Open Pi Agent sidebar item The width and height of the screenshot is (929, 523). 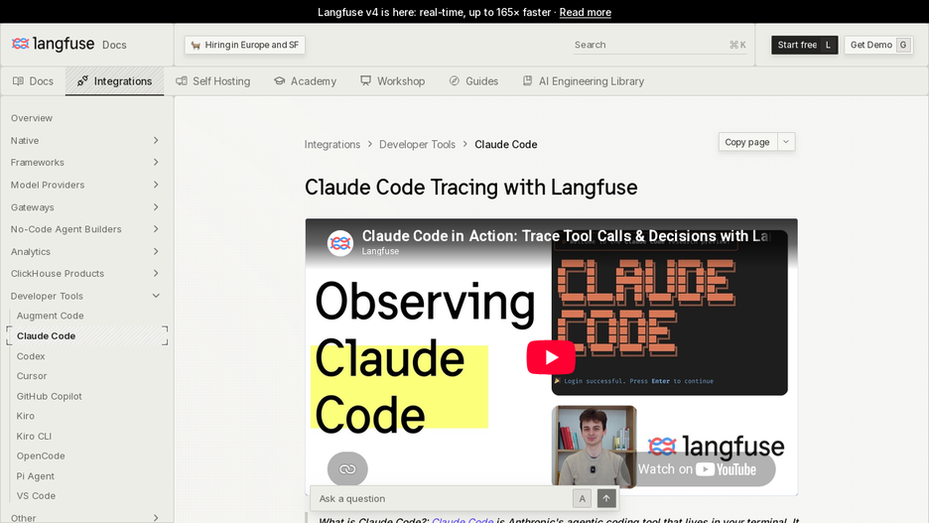point(36,476)
